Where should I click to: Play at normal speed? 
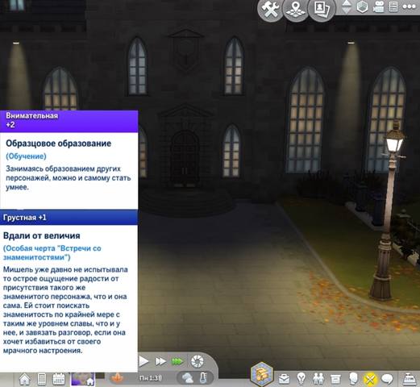pyautogui.click(x=143, y=361)
